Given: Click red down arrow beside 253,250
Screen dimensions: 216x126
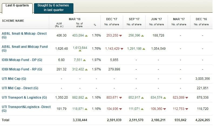Looking at the screenshot, I should (x=120, y=36).
